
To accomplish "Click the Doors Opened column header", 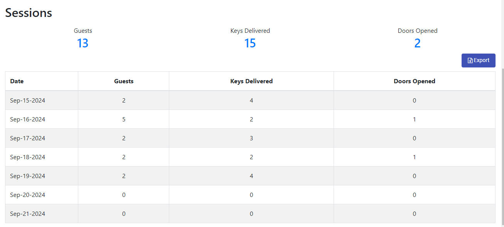I will click(415, 81).
